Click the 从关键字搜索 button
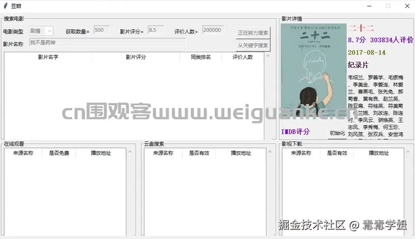 tap(253, 45)
